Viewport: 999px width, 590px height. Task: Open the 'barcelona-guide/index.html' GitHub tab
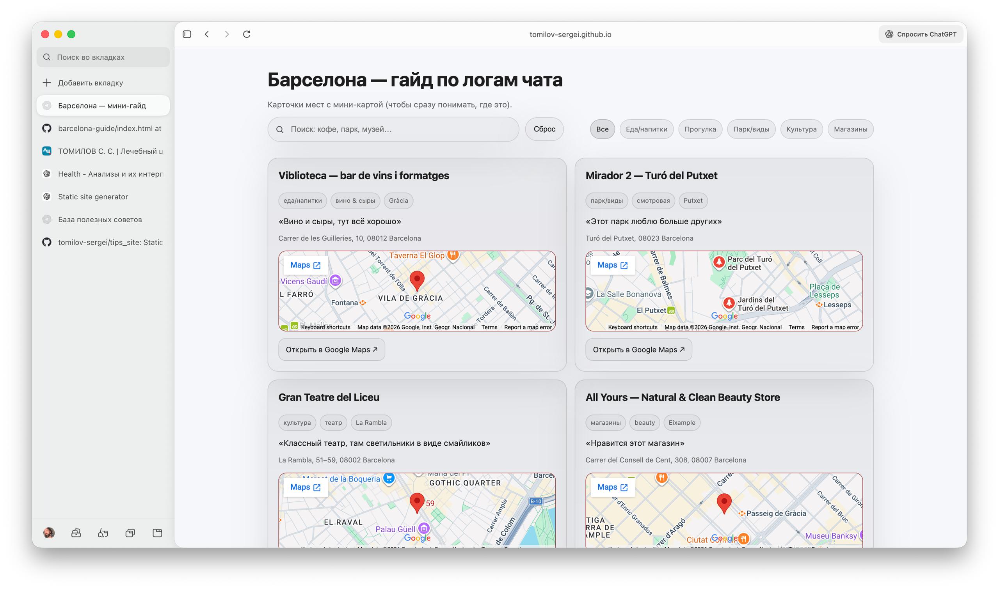103,128
